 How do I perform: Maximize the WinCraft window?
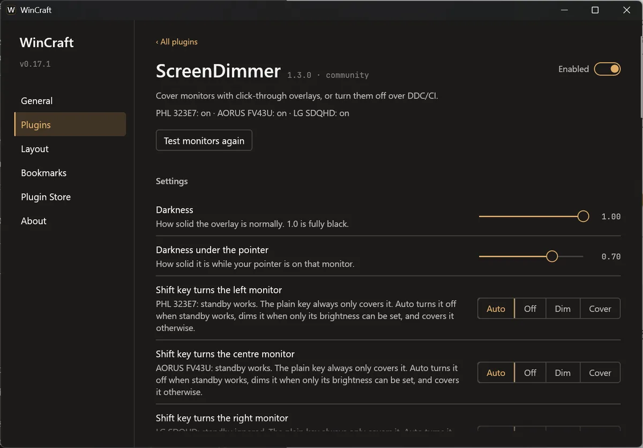[x=595, y=10]
